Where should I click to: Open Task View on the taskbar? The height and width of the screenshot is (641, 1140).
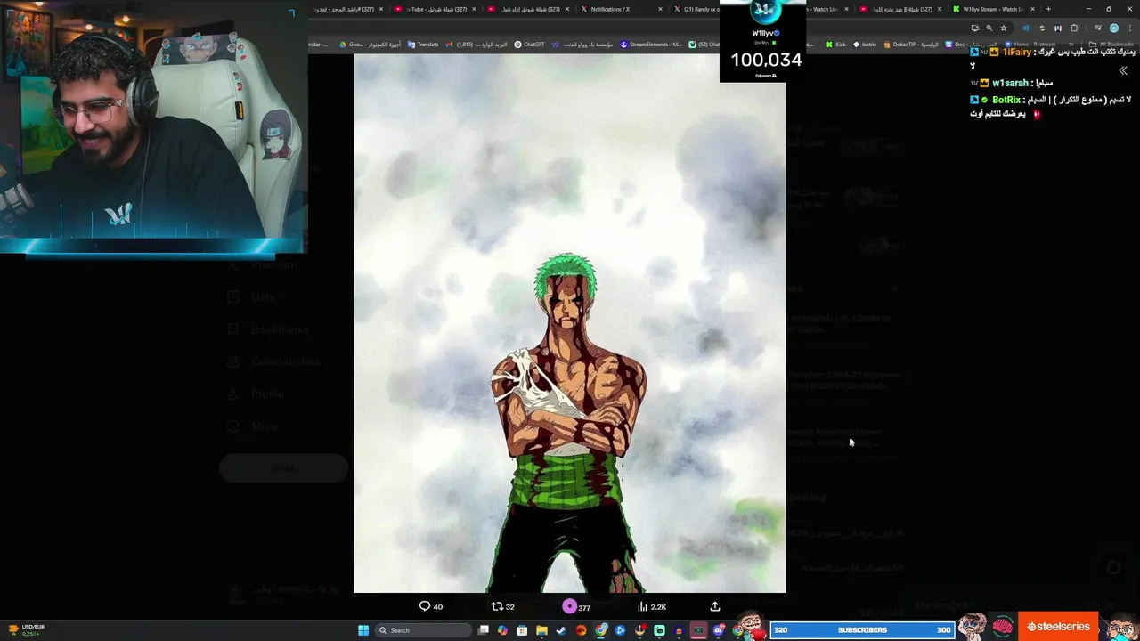tap(484, 630)
